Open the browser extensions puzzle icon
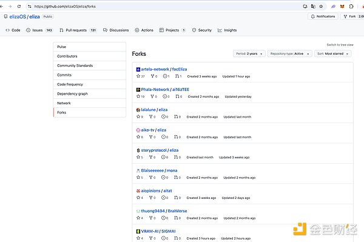This screenshot has width=364, height=242. click(x=351, y=7)
